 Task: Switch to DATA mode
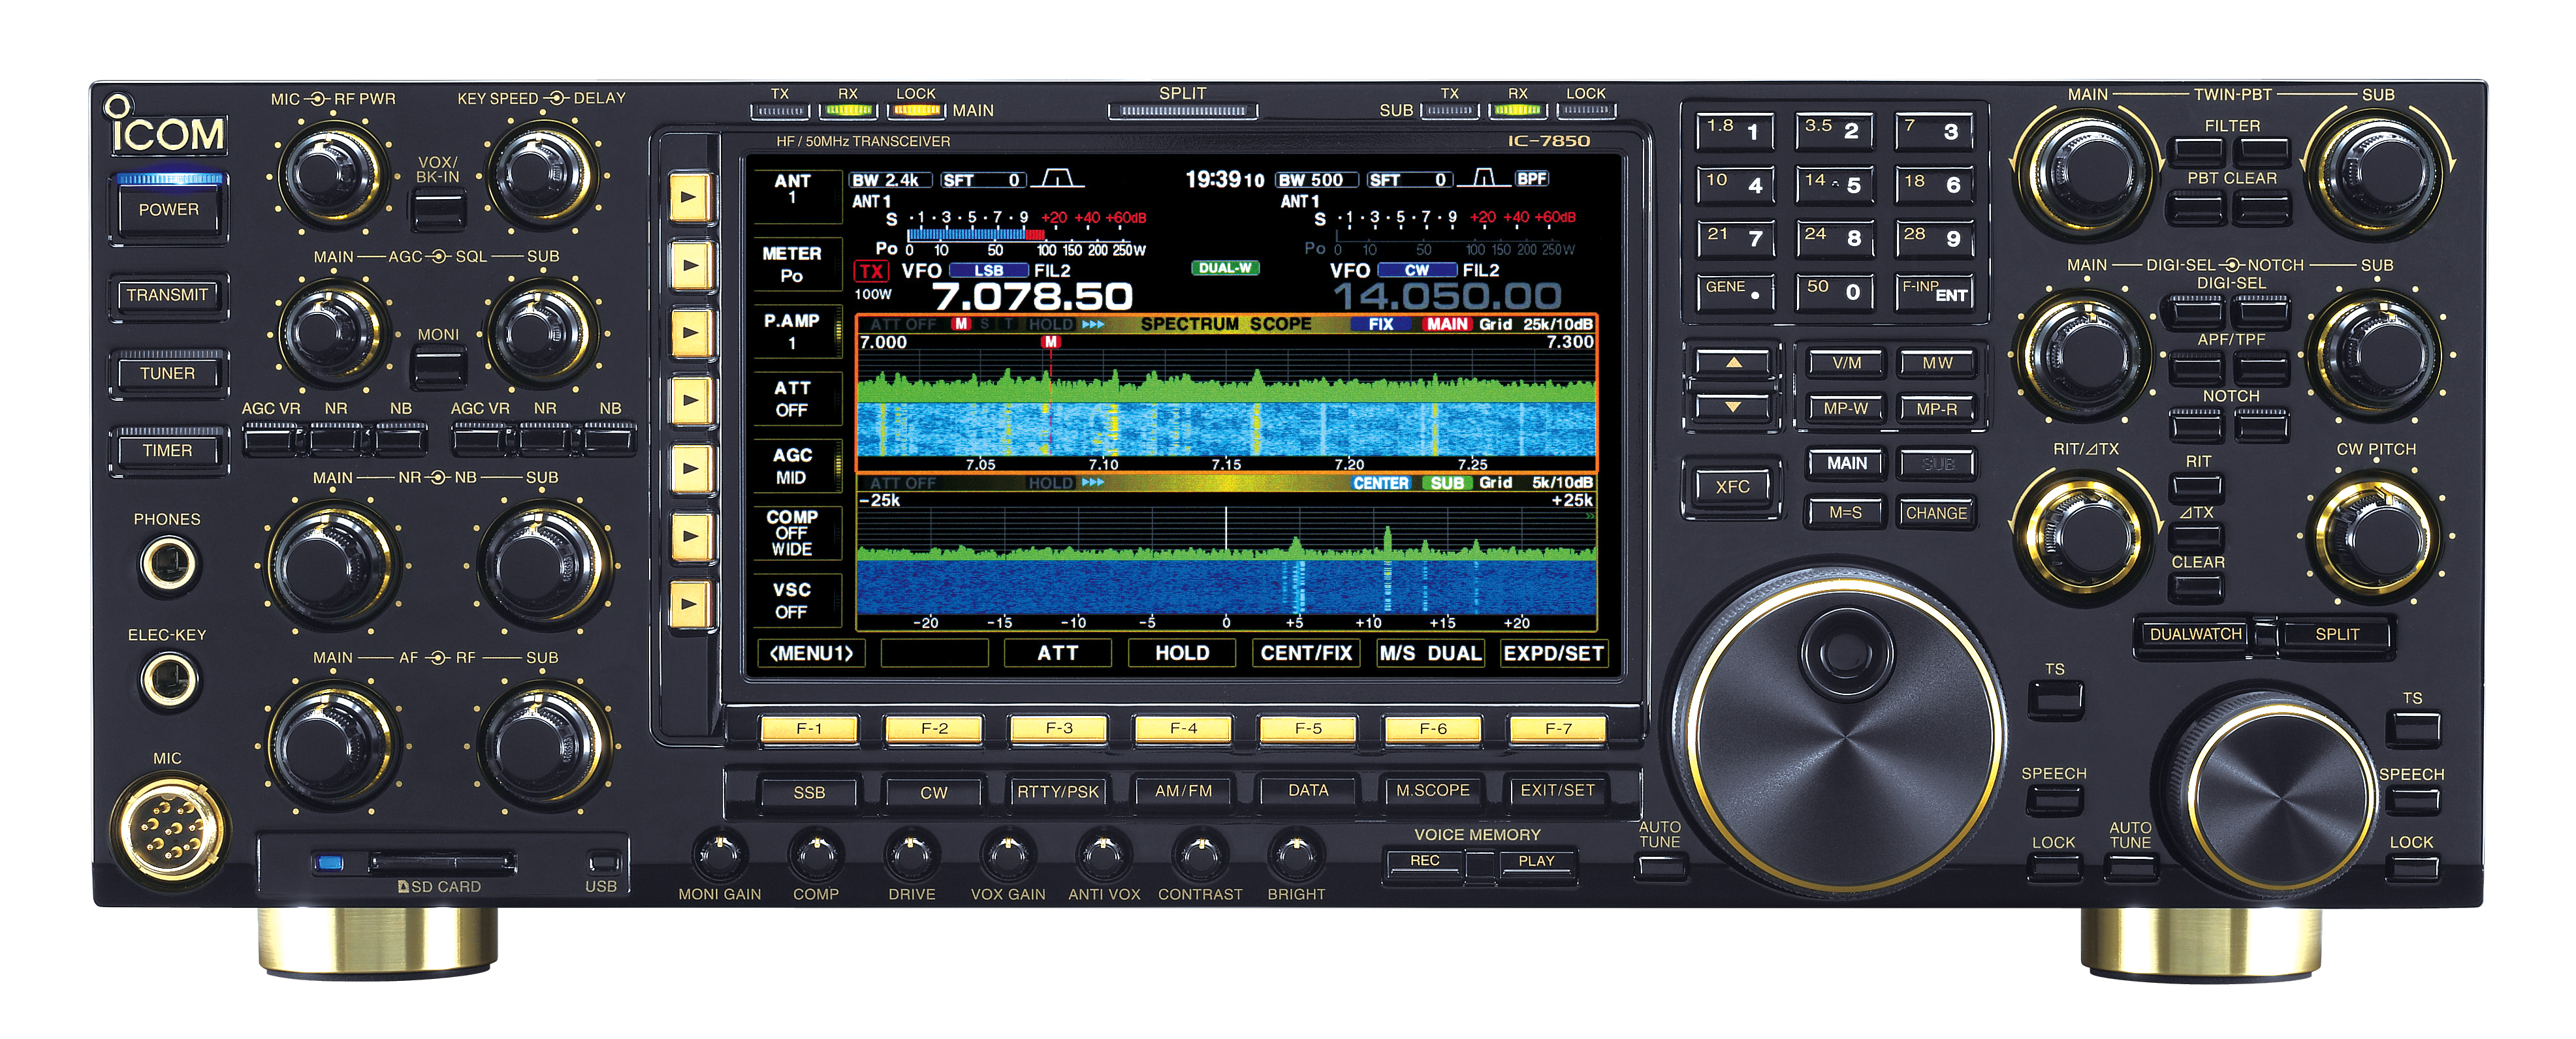click(1308, 792)
